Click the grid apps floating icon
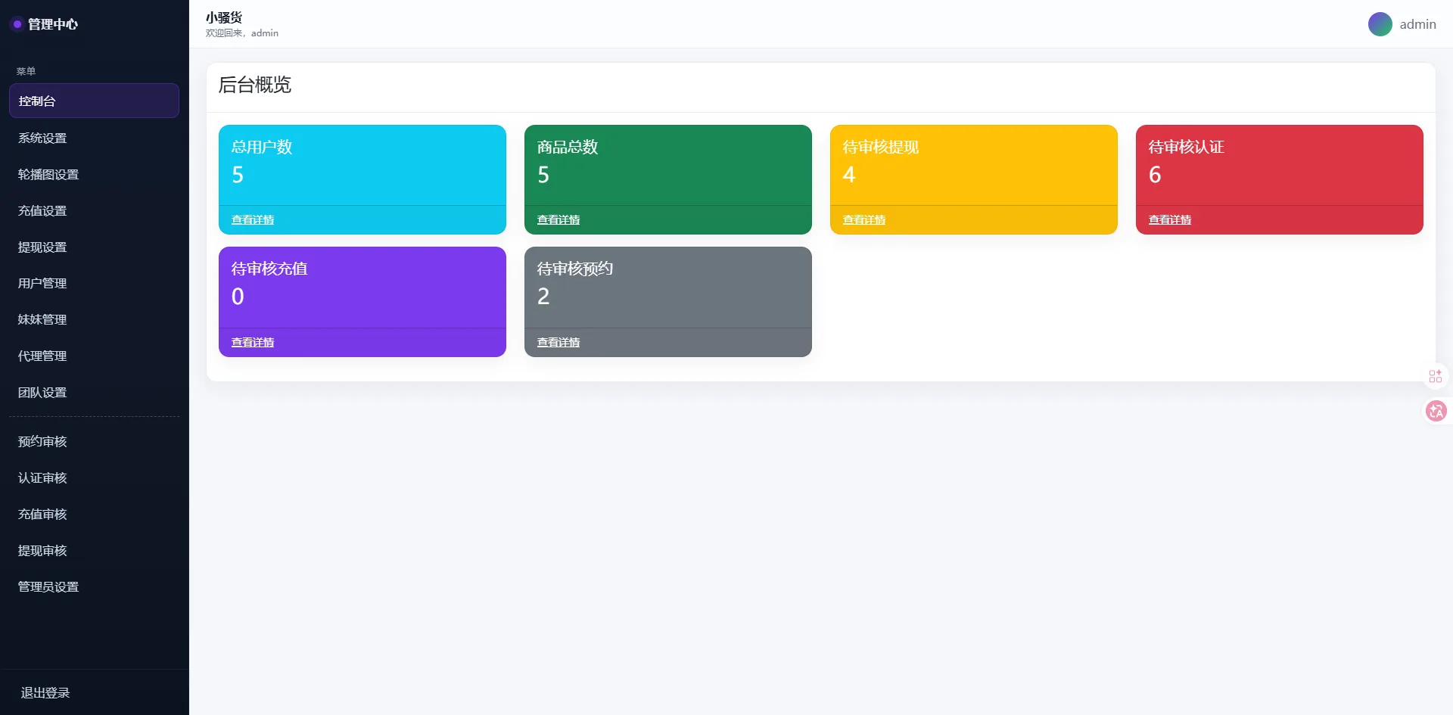 (x=1436, y=376)
